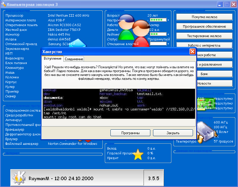This screenshot has height=187, width=238.
Task: Click the Годовой процент label
Action: [x=121, y=153]
